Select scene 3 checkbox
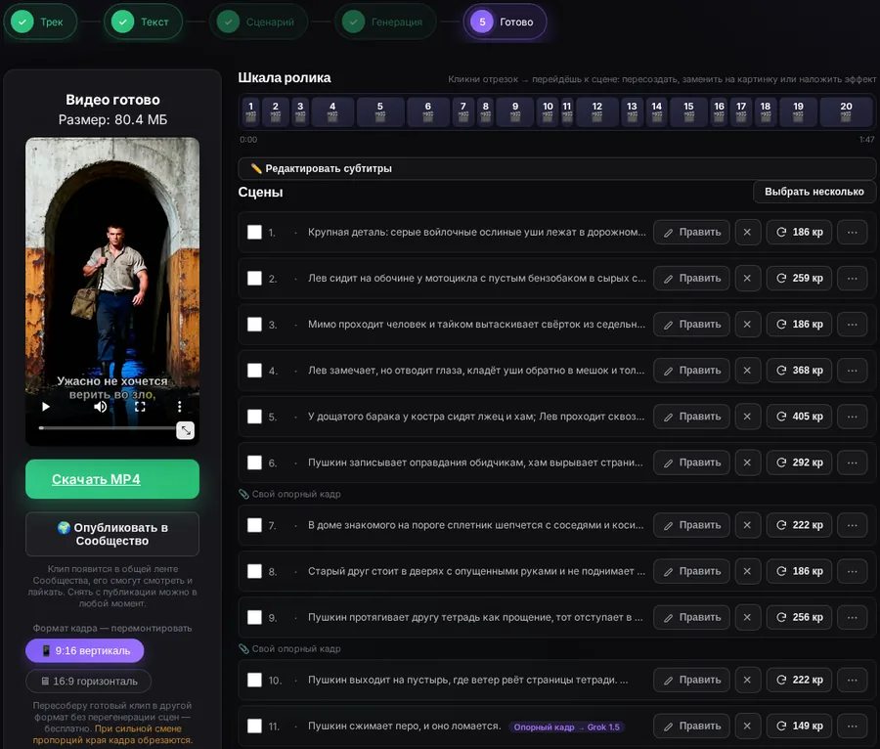This screenshot has height=749, width=880. (x=255, y=325)
